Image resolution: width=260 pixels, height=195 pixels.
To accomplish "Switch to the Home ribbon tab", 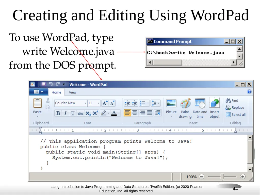I will click(x=56, y=92).
